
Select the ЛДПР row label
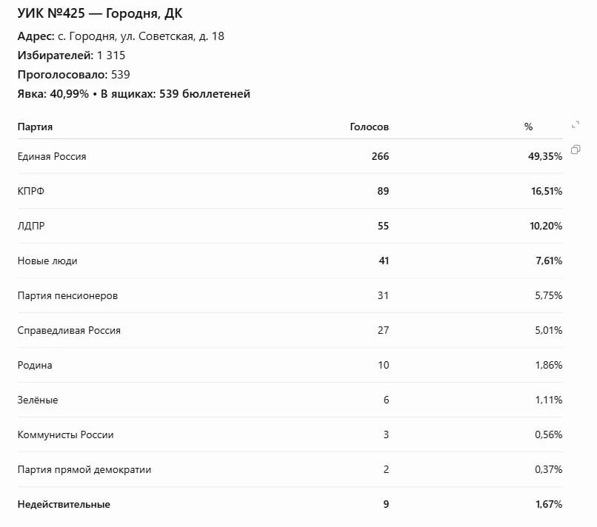click(x=31, y=226)
